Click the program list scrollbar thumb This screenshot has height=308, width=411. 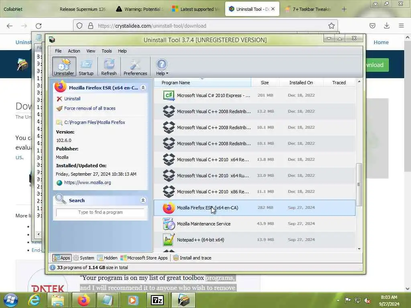[359, 184]
